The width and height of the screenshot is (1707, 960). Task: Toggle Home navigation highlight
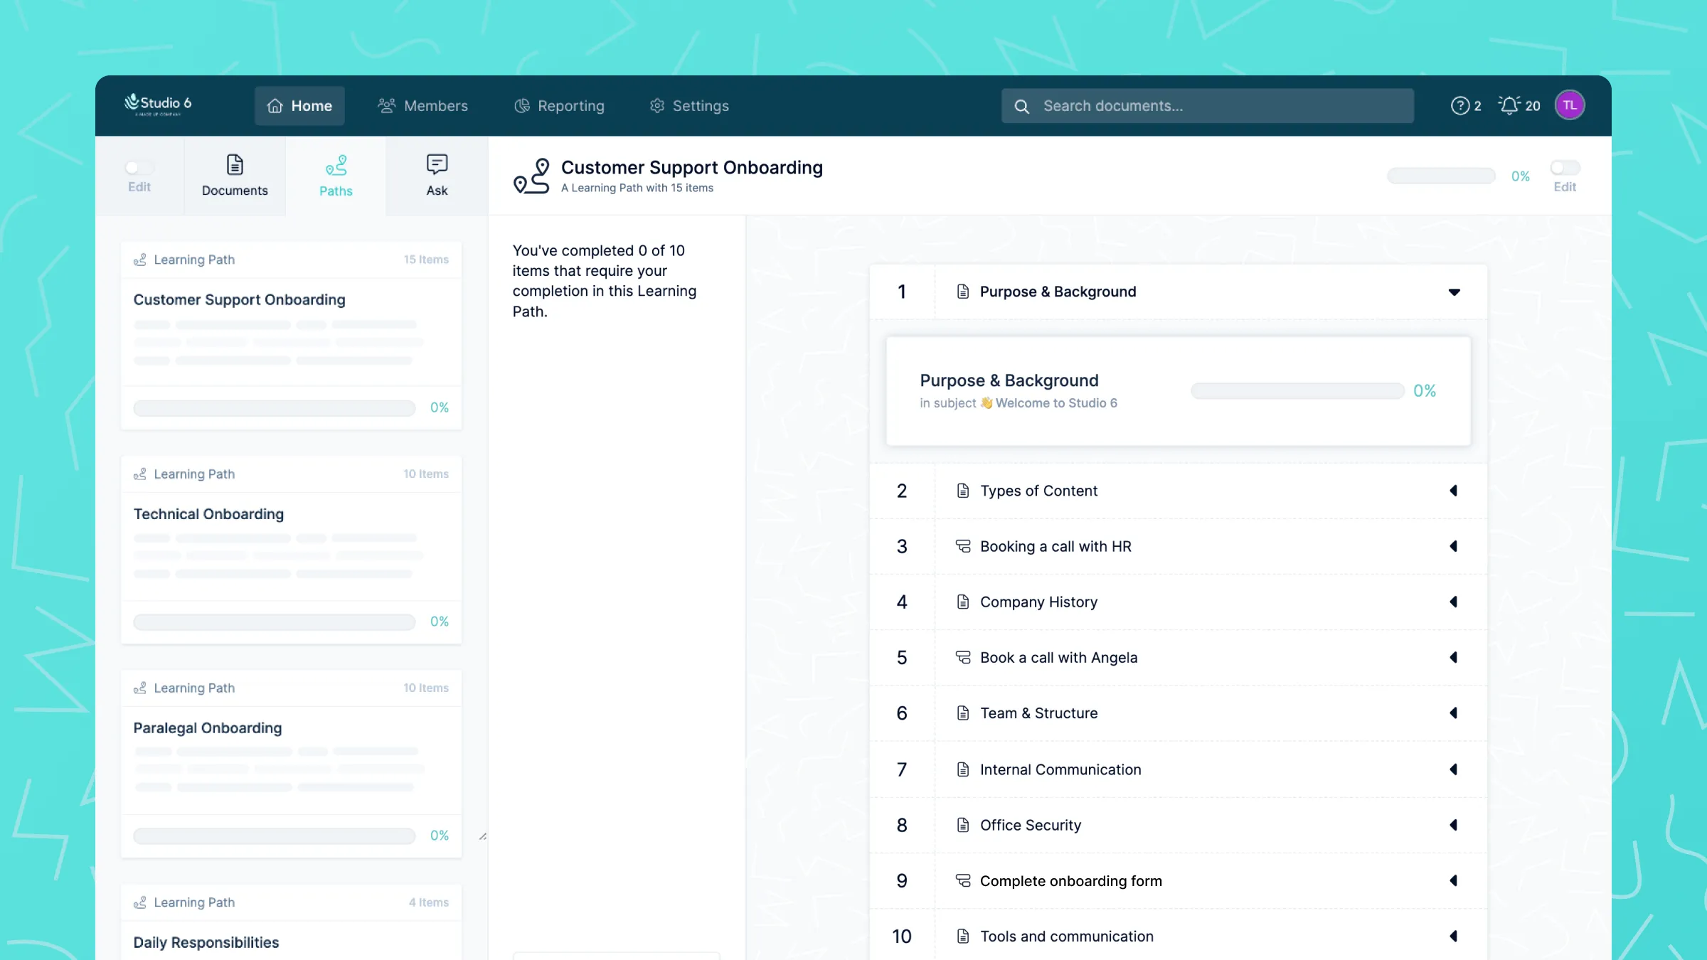[299, 105]
